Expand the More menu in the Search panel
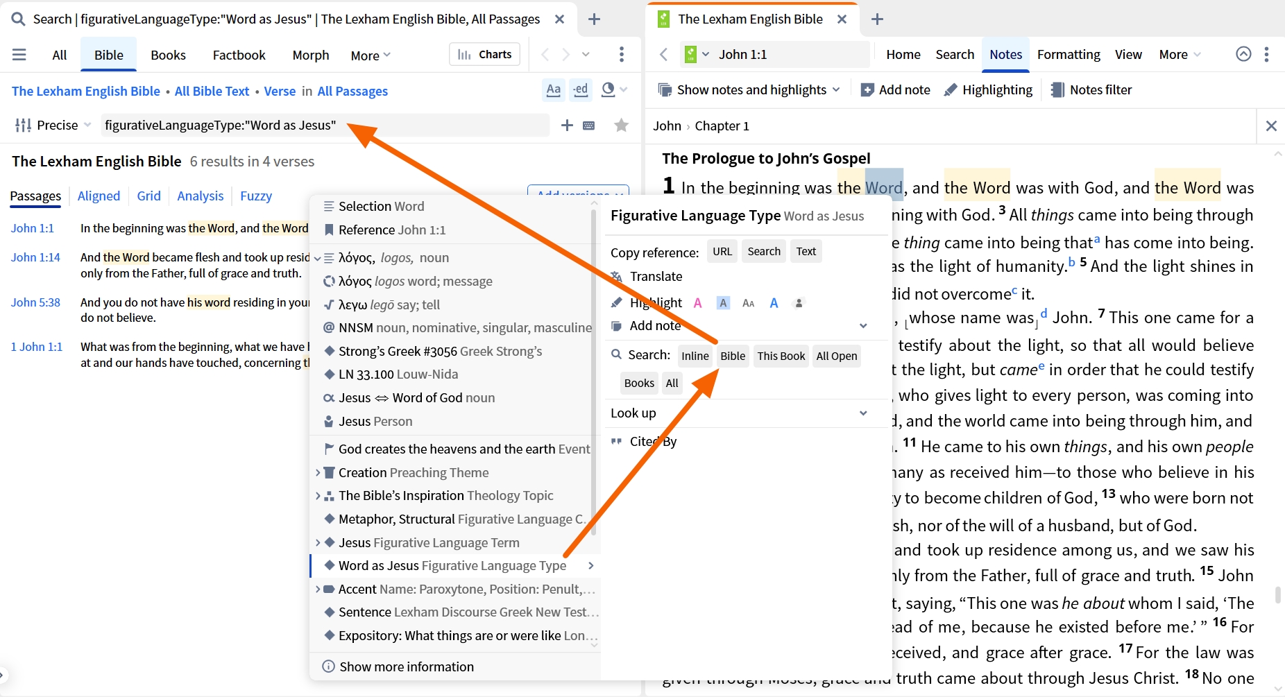Viewport: 1285px width, 697px height. 371,55
